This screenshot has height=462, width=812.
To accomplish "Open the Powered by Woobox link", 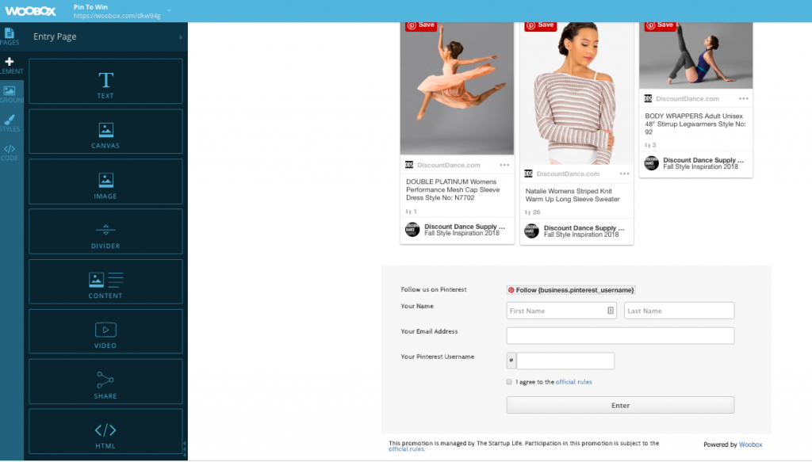I will [750, 445].
